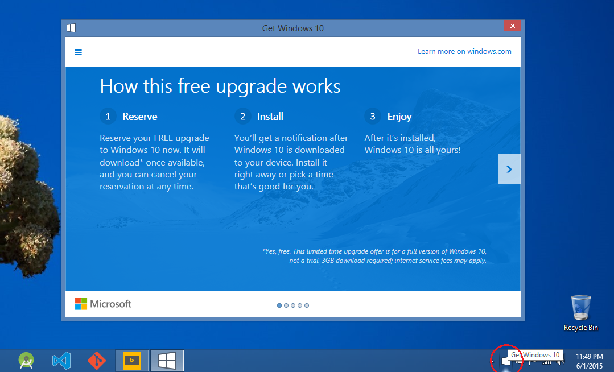Click the Get Windows 10 title bar text

(293, 28)
